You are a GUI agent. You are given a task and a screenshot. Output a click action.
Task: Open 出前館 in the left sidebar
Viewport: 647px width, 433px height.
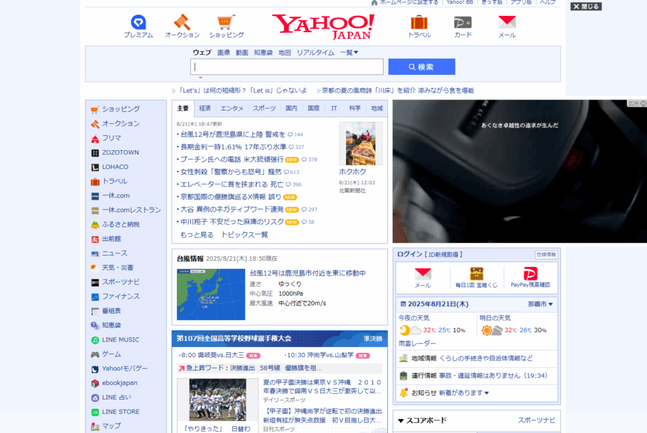[x=111, y=239]
